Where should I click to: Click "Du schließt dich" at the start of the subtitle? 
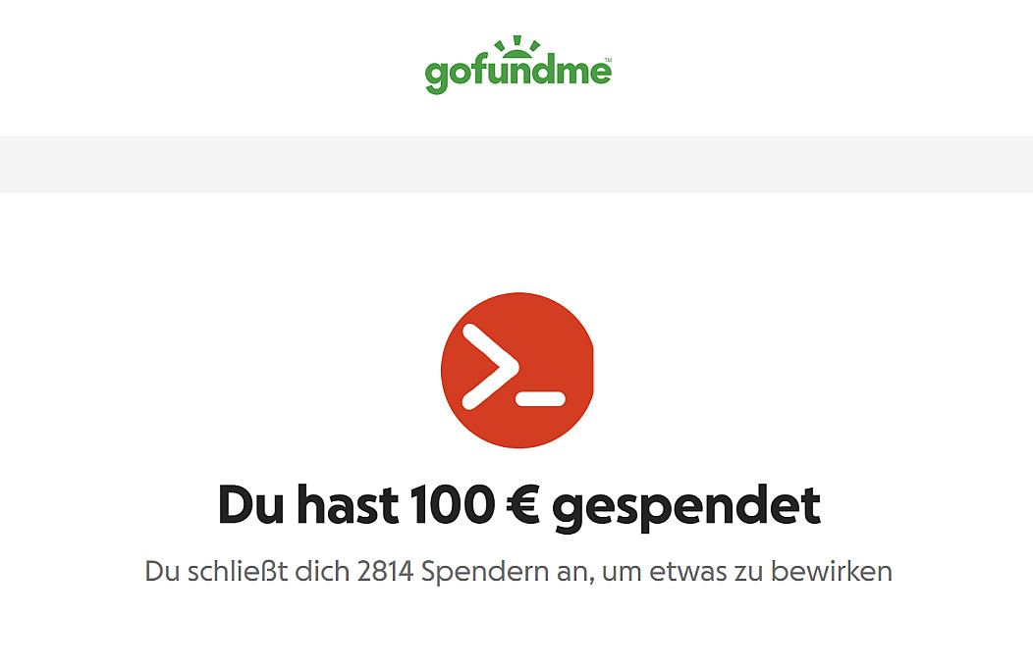(247, 571)
